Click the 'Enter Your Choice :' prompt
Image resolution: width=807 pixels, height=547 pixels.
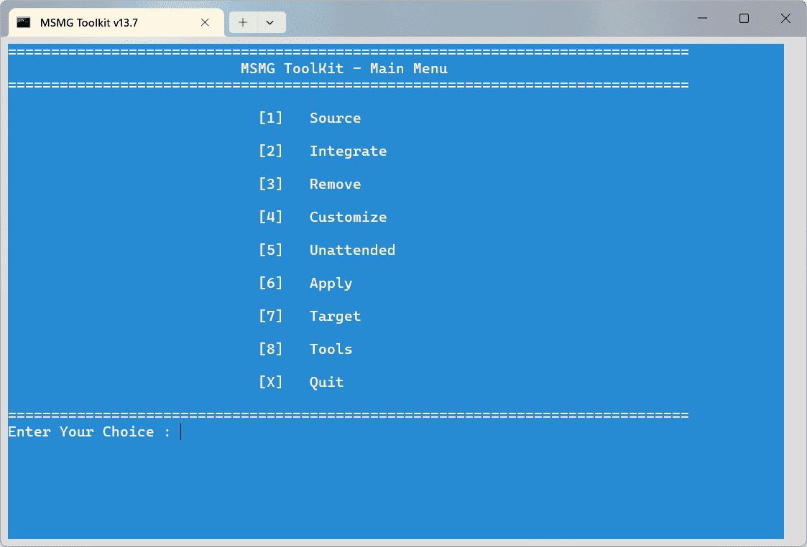[89, 432]
